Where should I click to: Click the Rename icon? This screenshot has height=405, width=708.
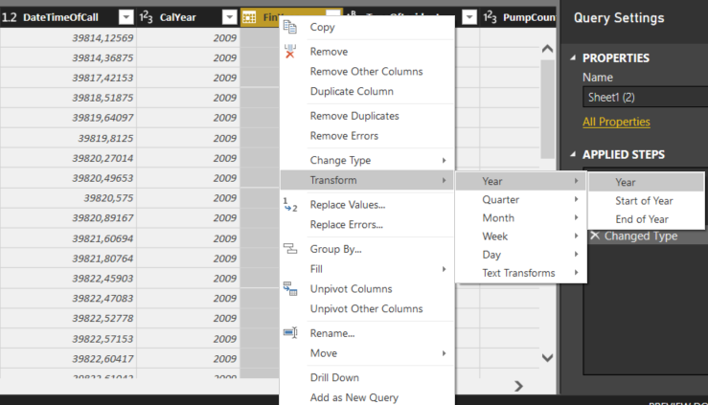290,333
